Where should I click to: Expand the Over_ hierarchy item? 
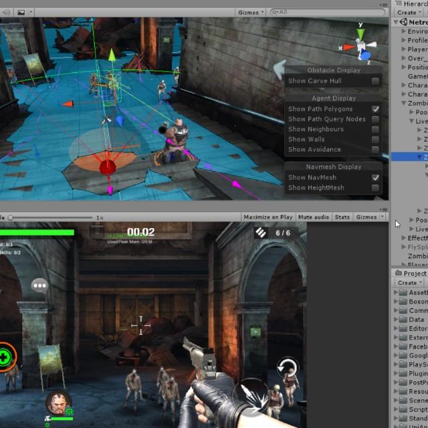pos(404,58)
